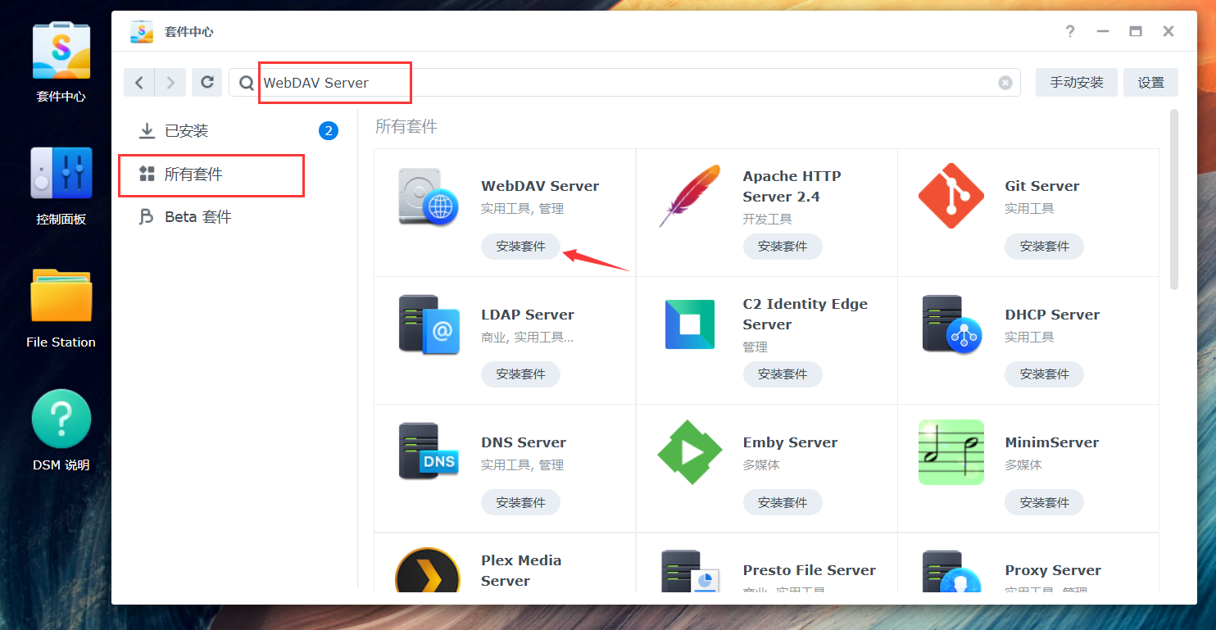Open 设置 for Package Center
This screenshot has height=630, width=1216.
click(x=1150, y=82)
